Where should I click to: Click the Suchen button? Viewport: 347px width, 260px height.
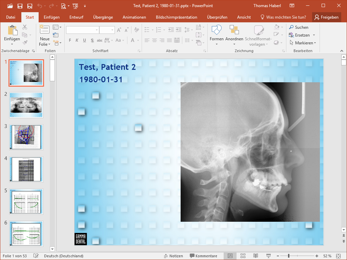pyautogui.click(x=299, y=27)
